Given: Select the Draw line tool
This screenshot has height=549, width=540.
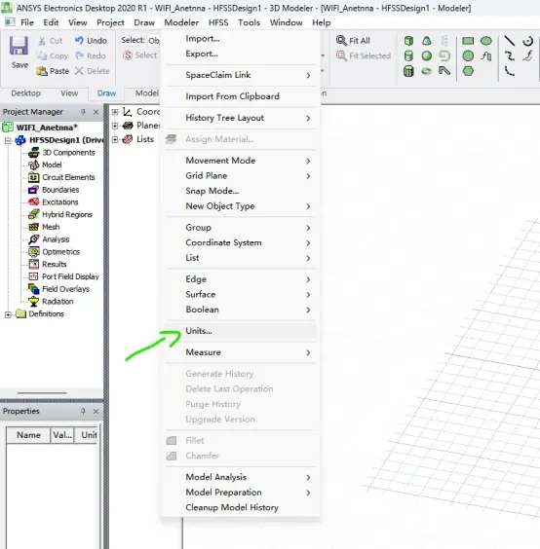Looking at the screenshot, I should [510, 41].
